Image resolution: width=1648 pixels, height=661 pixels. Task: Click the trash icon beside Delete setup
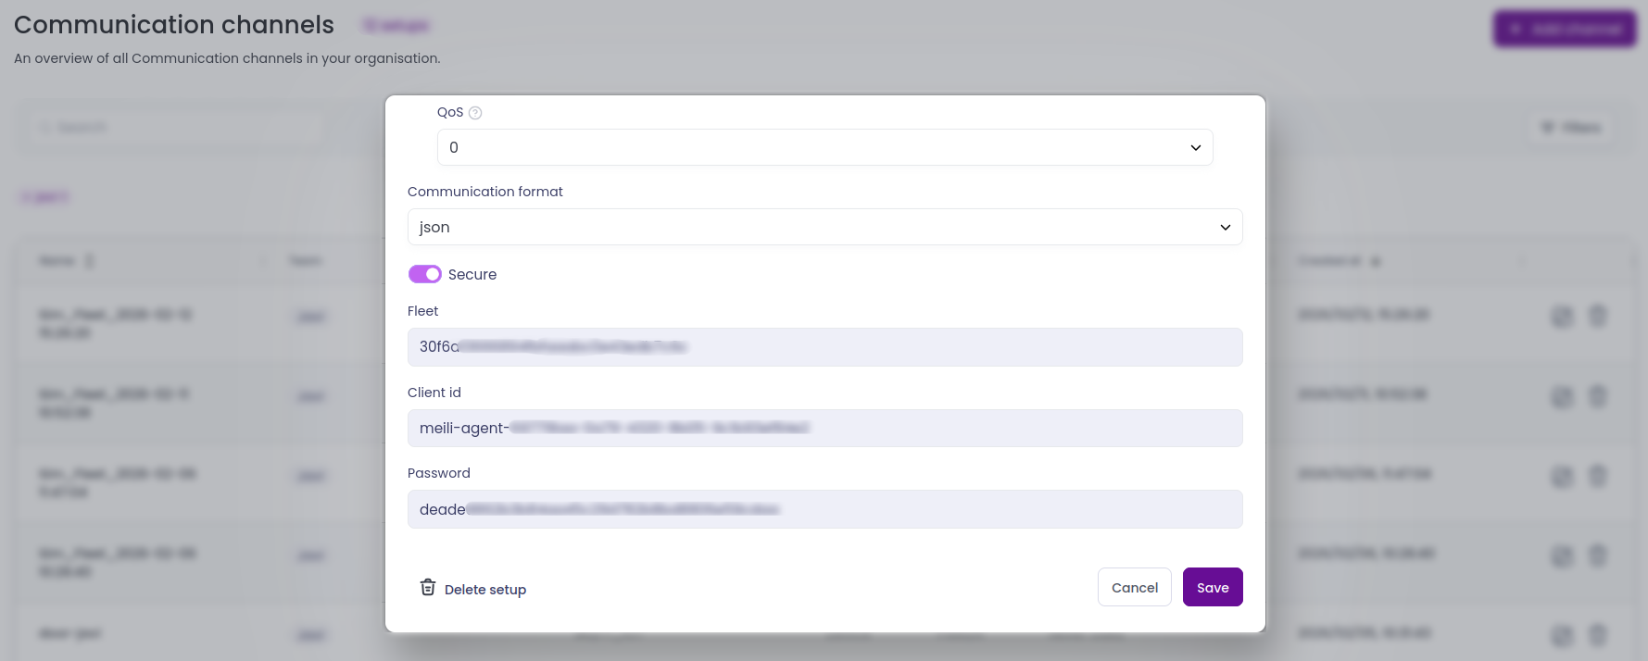pos(427,588)
